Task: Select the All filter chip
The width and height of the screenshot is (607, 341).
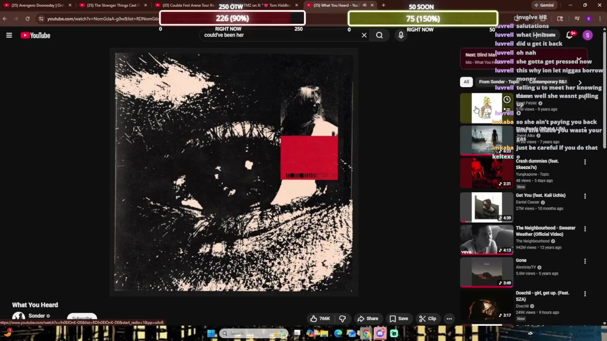Action: (466, 82)
